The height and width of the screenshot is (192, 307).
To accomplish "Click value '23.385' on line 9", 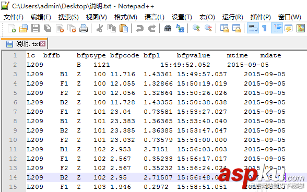I will 123,130.
